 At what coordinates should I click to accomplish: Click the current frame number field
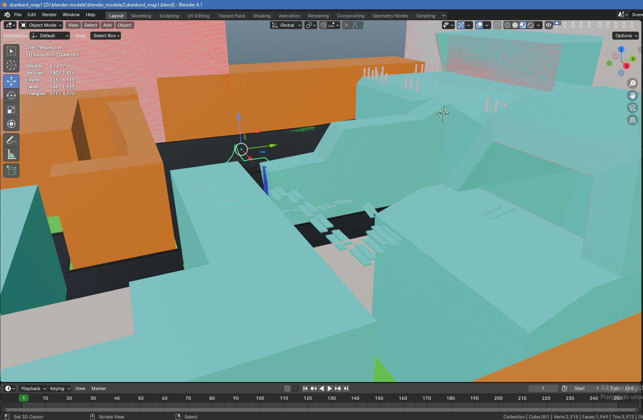tap(543, 388)
